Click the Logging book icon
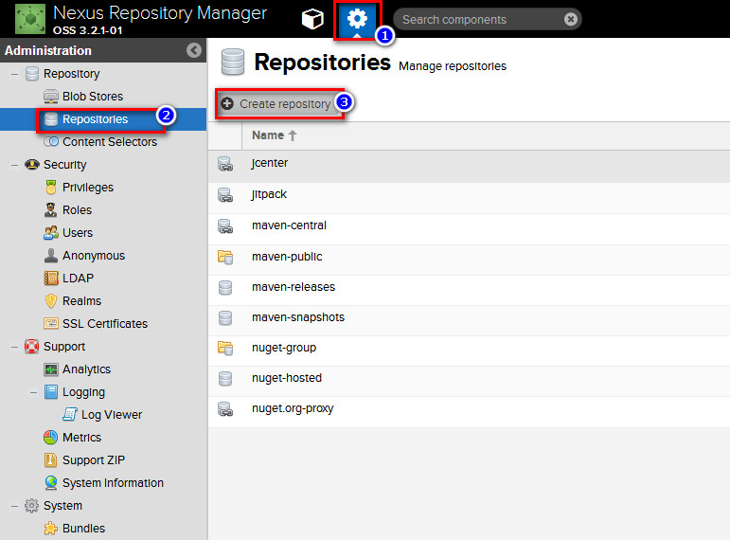The image size is (730, 540). (51, 392)
